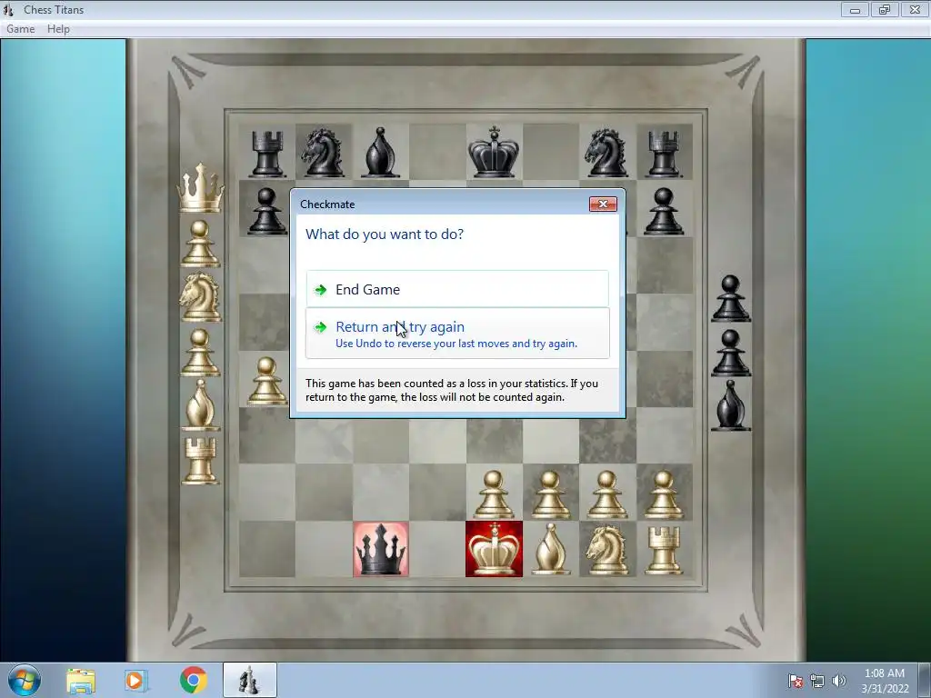Click the network tray icon
931x698 pixels.
pyautogui.click(x=817, y=681)
